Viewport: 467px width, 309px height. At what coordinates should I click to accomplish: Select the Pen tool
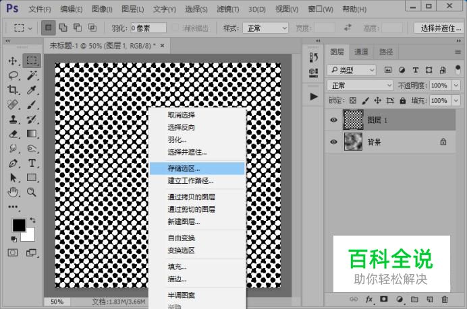(x=13, y=163)
